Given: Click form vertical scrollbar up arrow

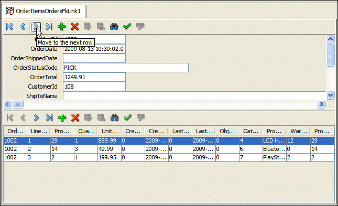Looking at the screenshot, I should pyautogui.click(x=330, y=39).
